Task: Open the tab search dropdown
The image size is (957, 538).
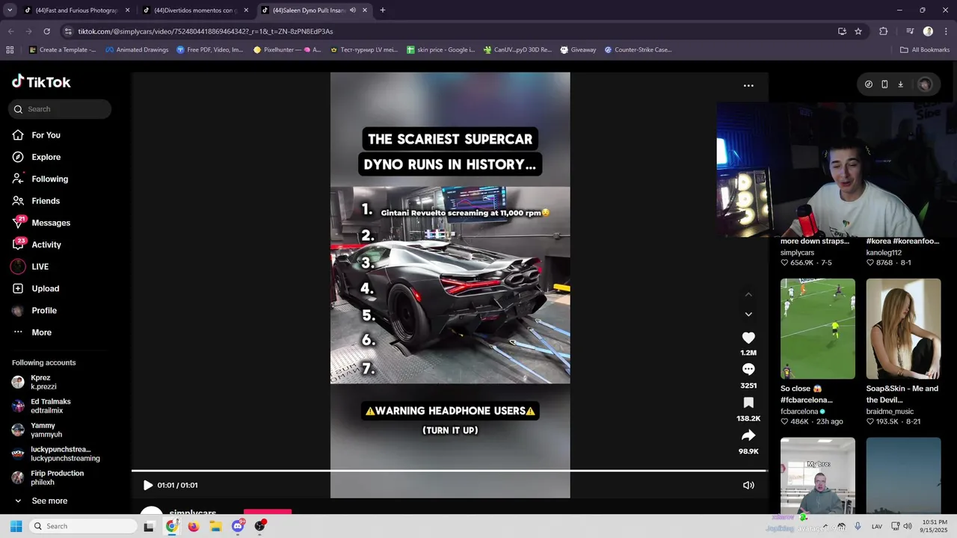Action: [10, 10]
